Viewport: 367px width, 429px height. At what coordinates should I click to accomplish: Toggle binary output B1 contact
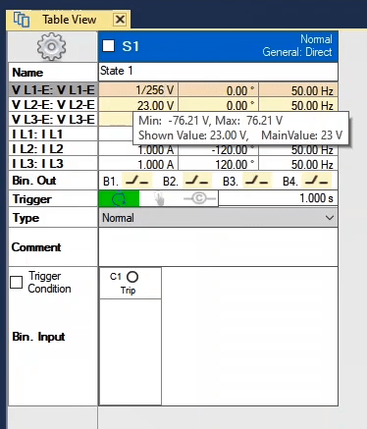137,181
